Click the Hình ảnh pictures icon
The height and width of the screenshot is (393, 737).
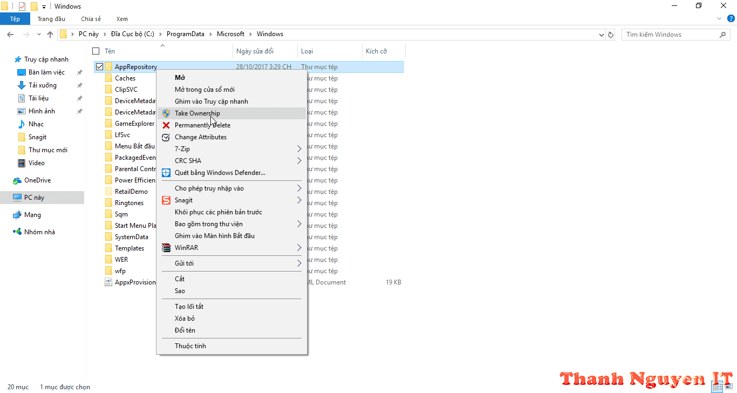[x=22, y=111]
